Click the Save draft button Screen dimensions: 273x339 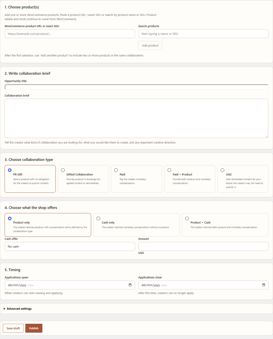13,328
